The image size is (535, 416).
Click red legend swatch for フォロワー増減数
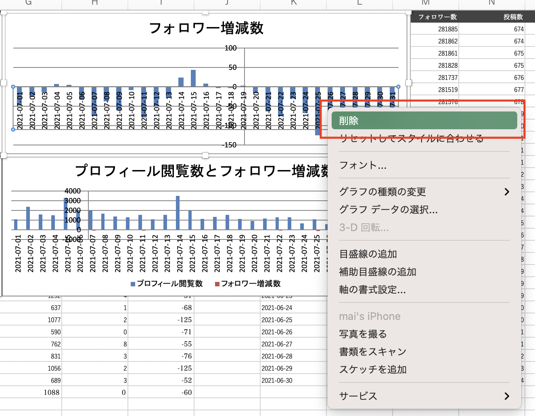click(217, 284)
